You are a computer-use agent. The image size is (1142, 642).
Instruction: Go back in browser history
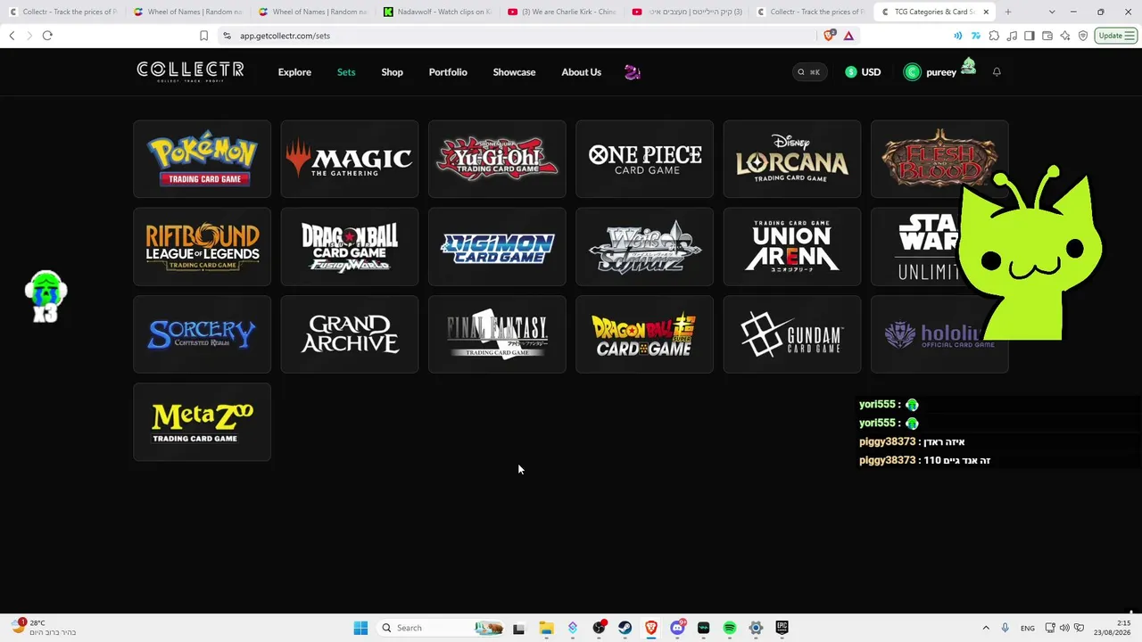[x=12, y=36]
